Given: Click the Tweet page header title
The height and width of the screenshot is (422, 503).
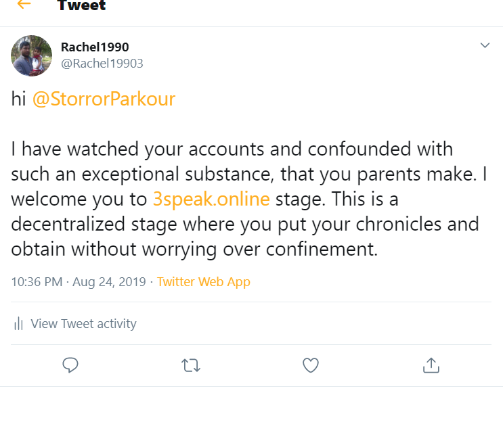Looking at the screenshot, I should tap(81, 6).
